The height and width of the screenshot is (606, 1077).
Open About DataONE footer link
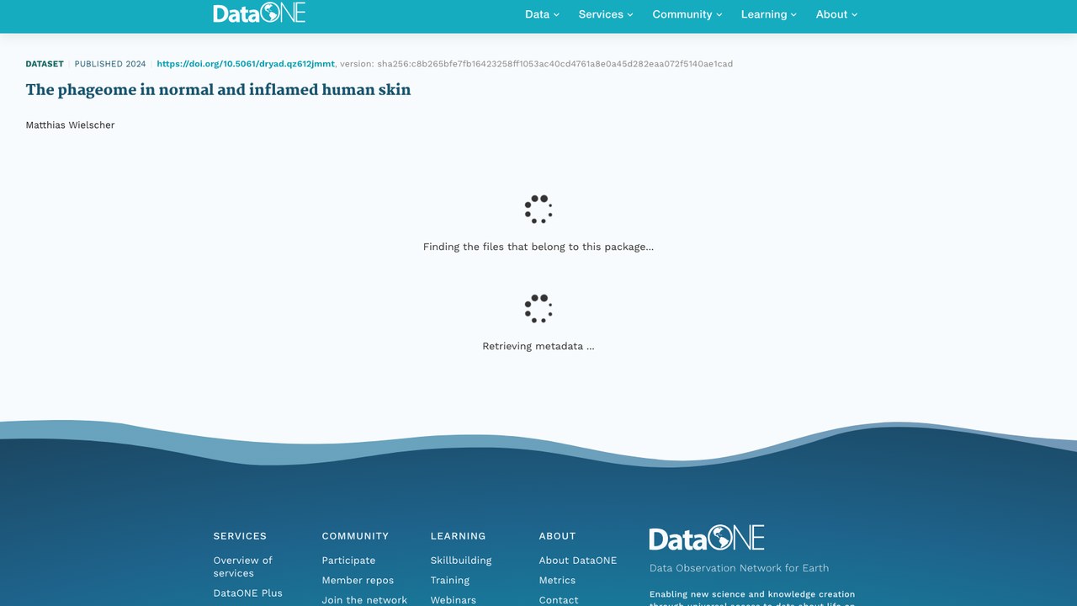pos(578,561)
